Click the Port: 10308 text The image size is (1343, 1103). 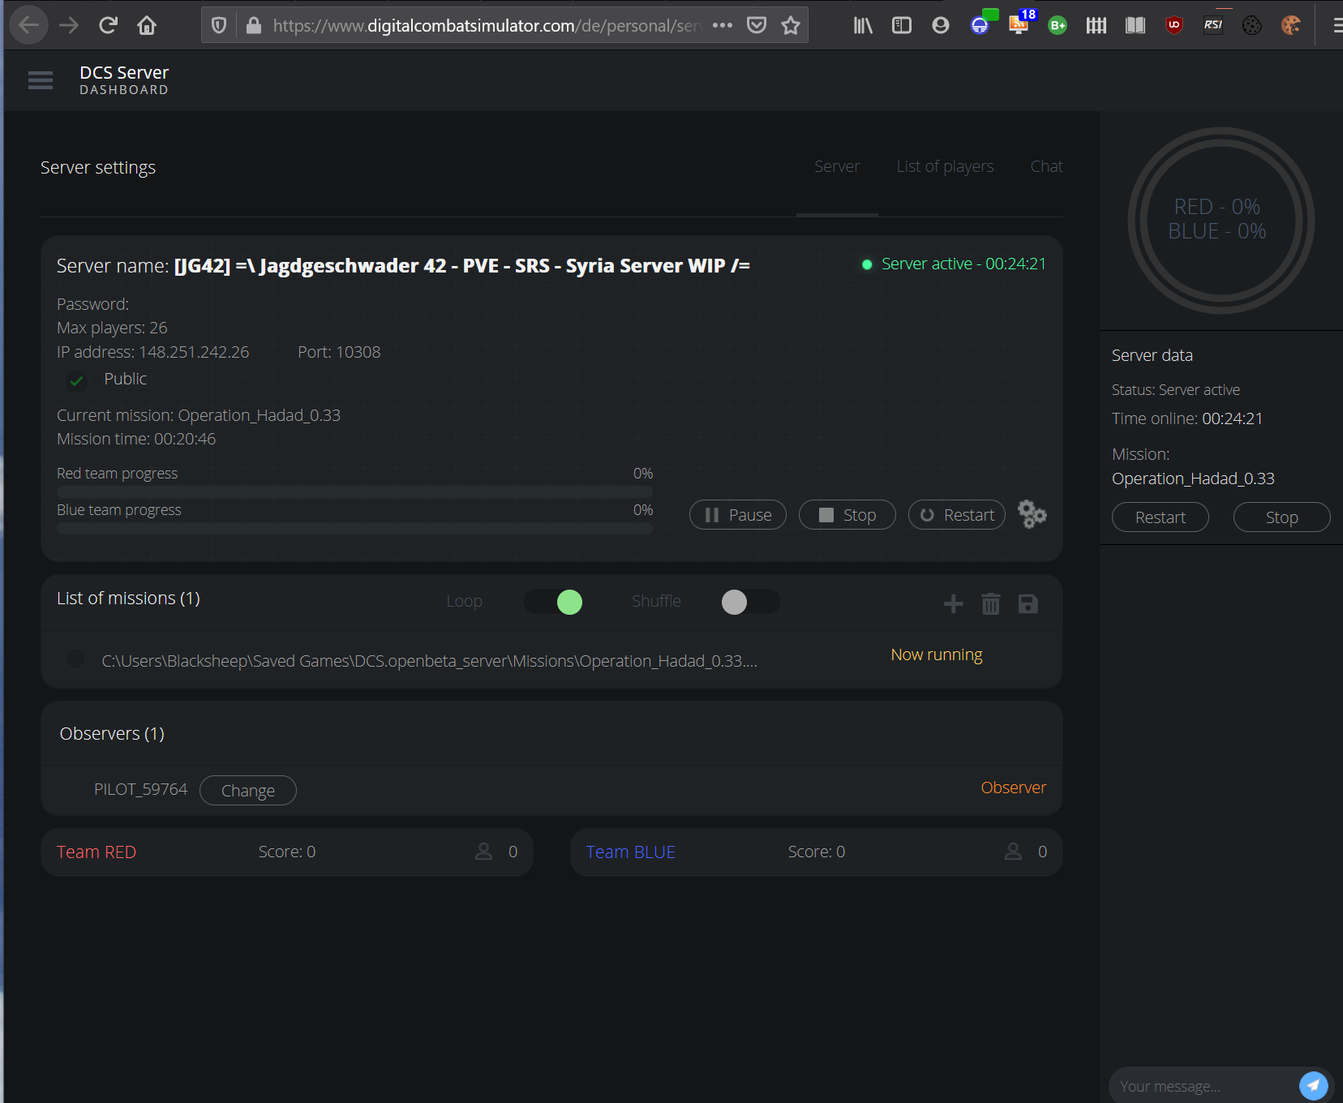pyautogui.click(x=339, y=352)
